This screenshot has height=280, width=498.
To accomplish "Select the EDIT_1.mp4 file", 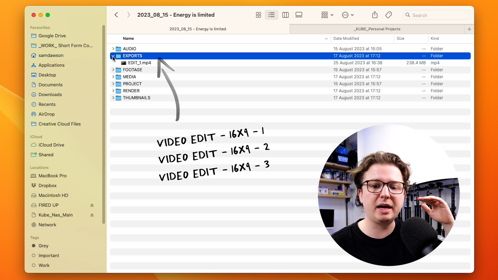I will [x=139, y=63].
